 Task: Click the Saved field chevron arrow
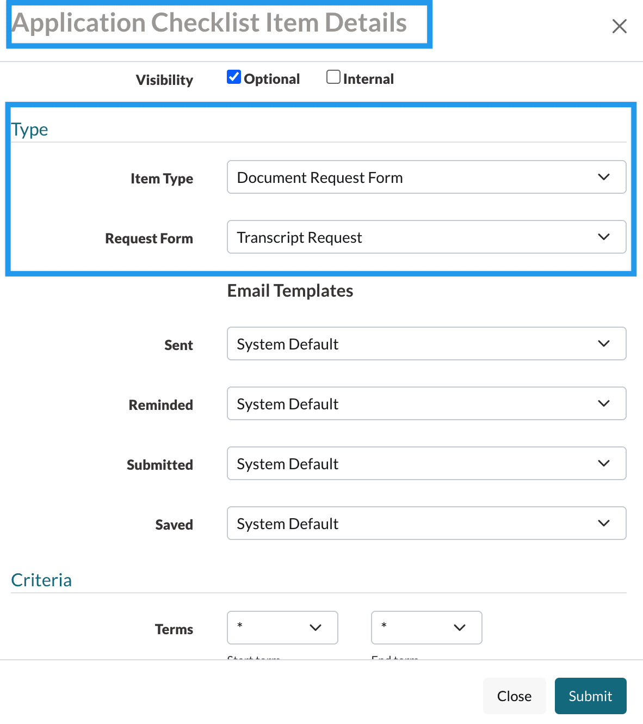click(x=604, y=524)
